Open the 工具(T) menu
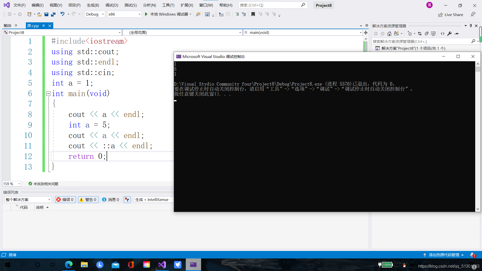 pos(168,5)
